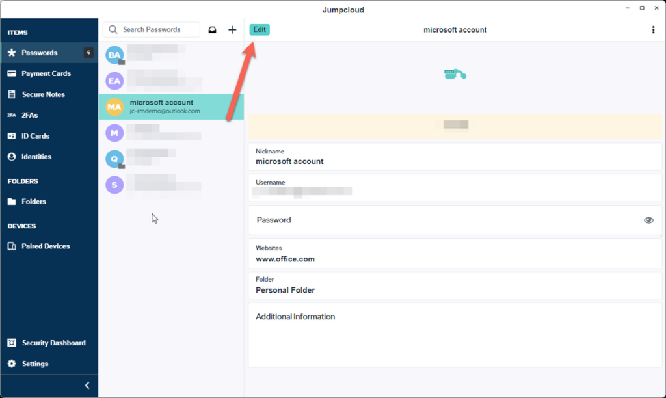The height and width of the screenshot is (398, 666).
Task: Open the 2FAs section icon
Action: pos(12,114)
